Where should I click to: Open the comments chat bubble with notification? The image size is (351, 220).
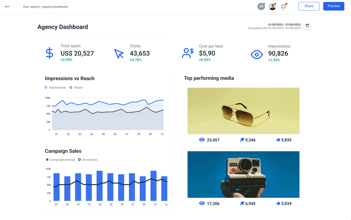(283, 6)
